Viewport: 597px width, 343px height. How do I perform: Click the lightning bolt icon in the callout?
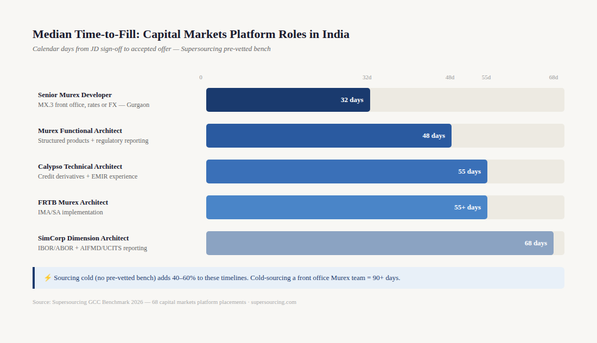[48, 278]
